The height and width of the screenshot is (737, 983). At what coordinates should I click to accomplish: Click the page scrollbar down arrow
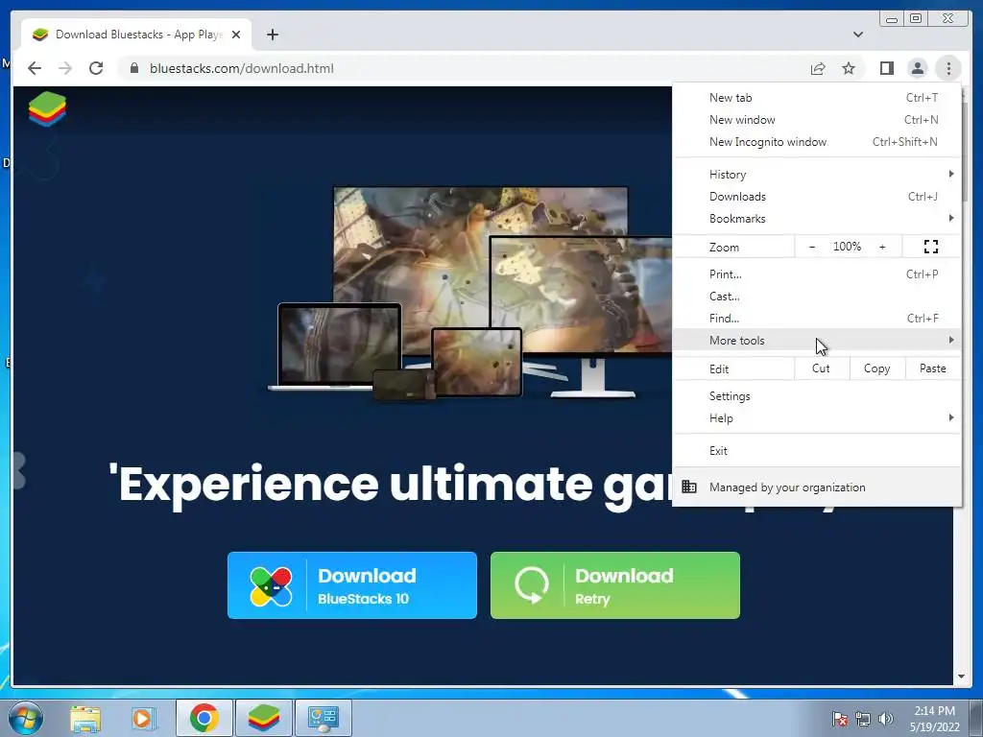pyautogui.click(x=961, y=677)
